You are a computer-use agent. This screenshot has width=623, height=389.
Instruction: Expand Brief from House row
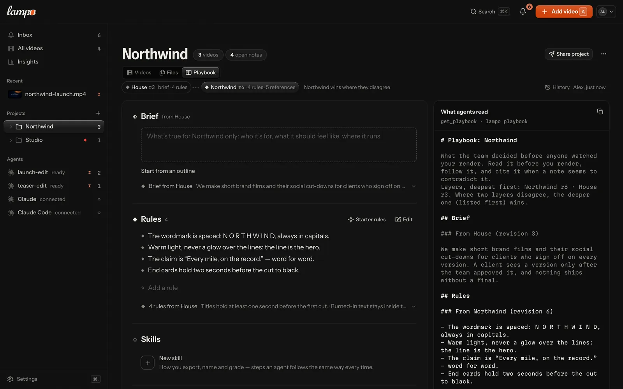click(x=278, y=186)
